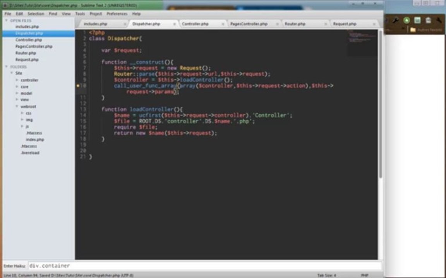This screenshot has height=278, width=446.
Task: Place cursor on 'var $request;' line
Action: (122, 50)
